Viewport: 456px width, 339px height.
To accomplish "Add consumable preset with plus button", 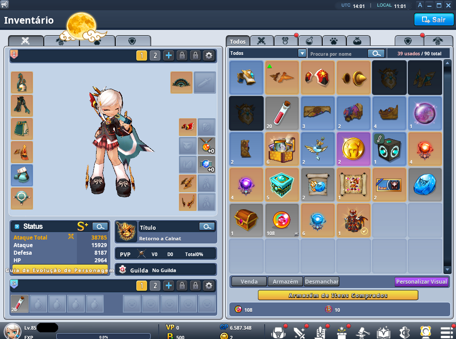I will click(x=169, y=285).
